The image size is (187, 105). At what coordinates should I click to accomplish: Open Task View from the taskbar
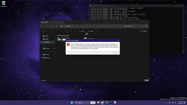98,103
